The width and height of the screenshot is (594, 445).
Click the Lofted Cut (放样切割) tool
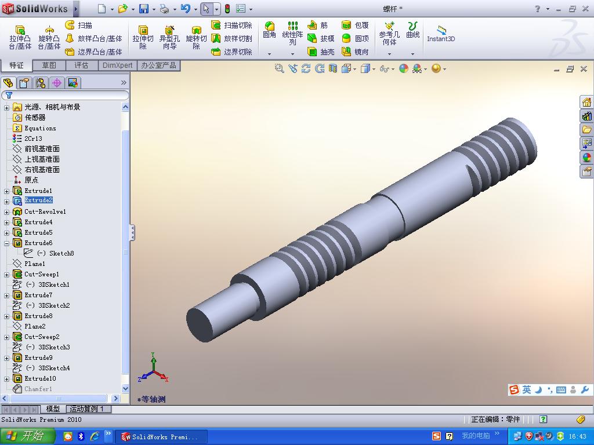(231, 38)
